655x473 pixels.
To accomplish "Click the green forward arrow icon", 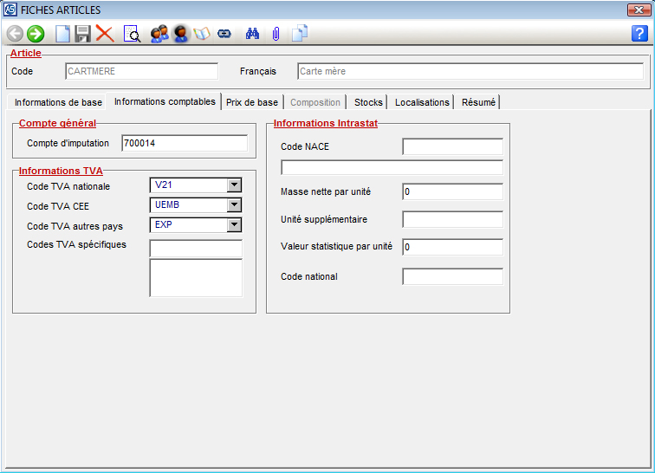I will tap(36, 34).
